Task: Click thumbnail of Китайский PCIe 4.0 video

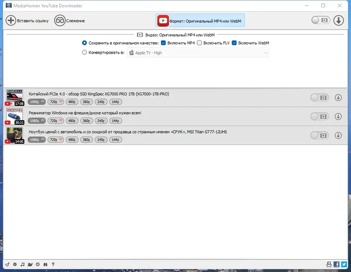Action: [x=14, y=98]
